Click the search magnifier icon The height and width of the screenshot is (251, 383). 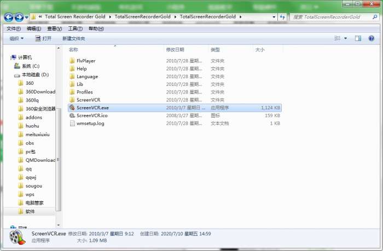coord(375,17)
